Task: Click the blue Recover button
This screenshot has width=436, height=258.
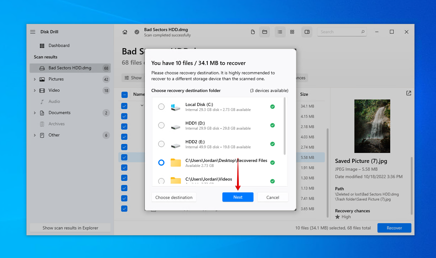Action: coord(394,228)
